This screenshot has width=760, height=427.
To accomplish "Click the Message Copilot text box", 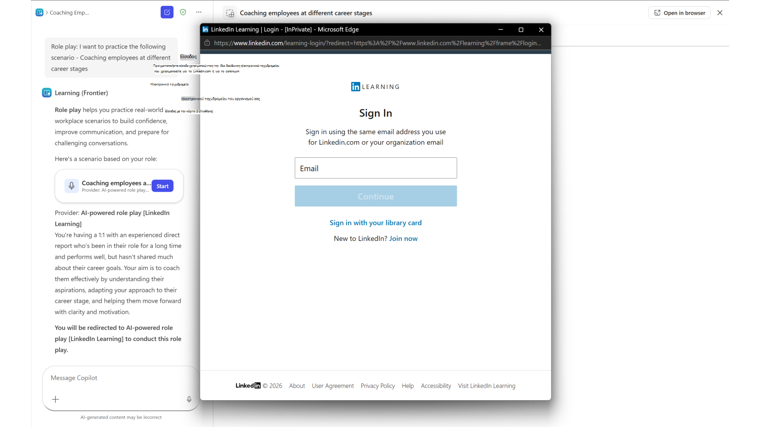I will click(121, 378).
